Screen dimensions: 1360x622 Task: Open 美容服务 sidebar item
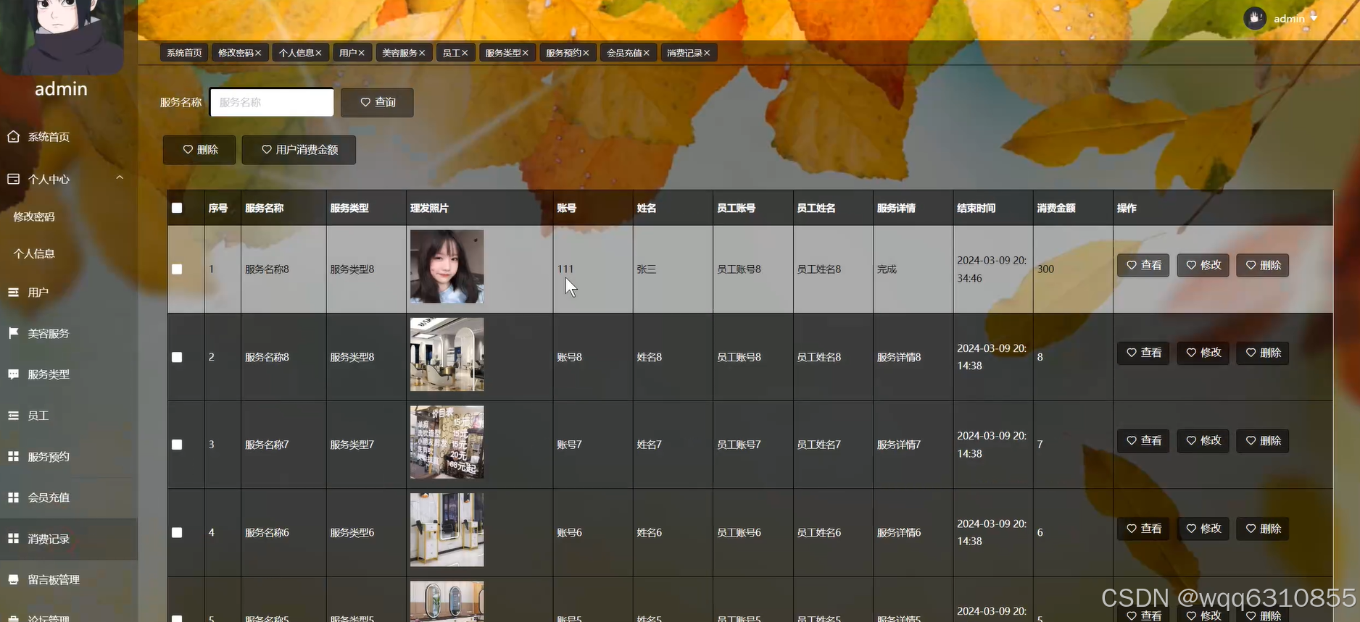point(48,334)
